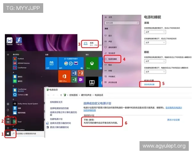Click the Power icon in Start menu

point(8,128)
